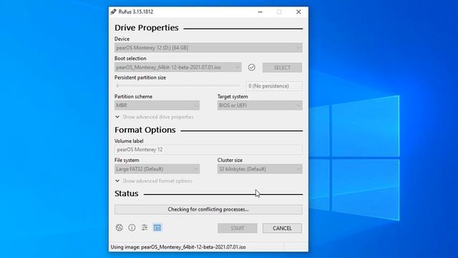This screenshot has height=258, width=458.
Task: Expand Show advanced drive properties
Action: click(155, 117)
